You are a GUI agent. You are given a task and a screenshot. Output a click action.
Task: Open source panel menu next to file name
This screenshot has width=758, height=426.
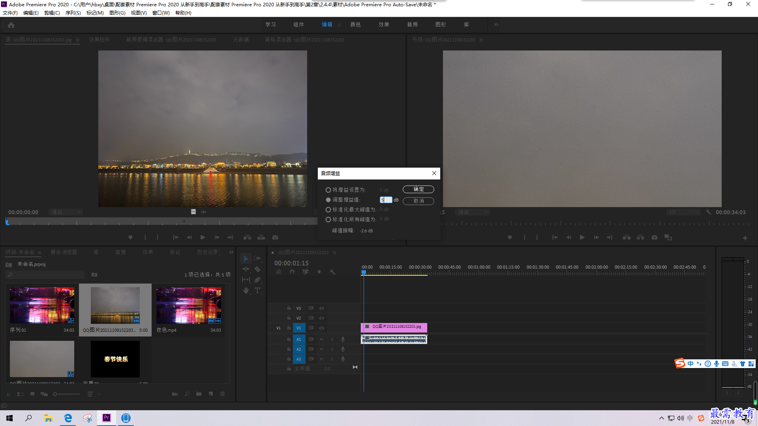(78, 40)
